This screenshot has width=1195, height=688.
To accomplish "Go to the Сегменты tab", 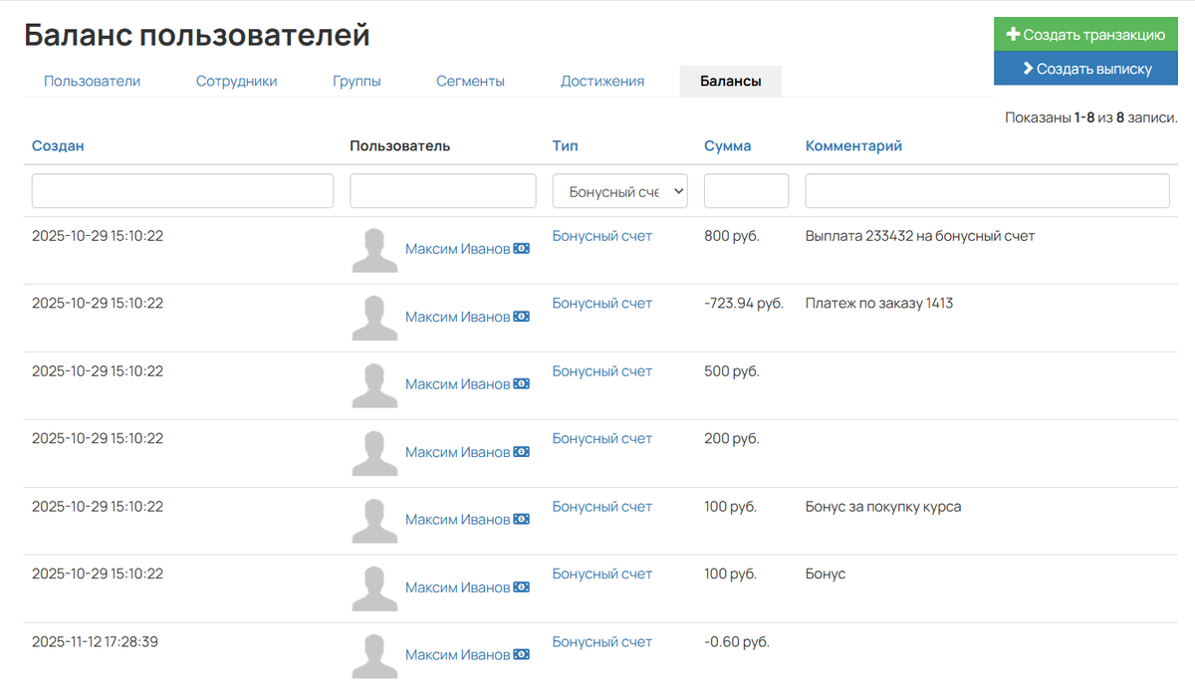I will (x=470, y=82).
